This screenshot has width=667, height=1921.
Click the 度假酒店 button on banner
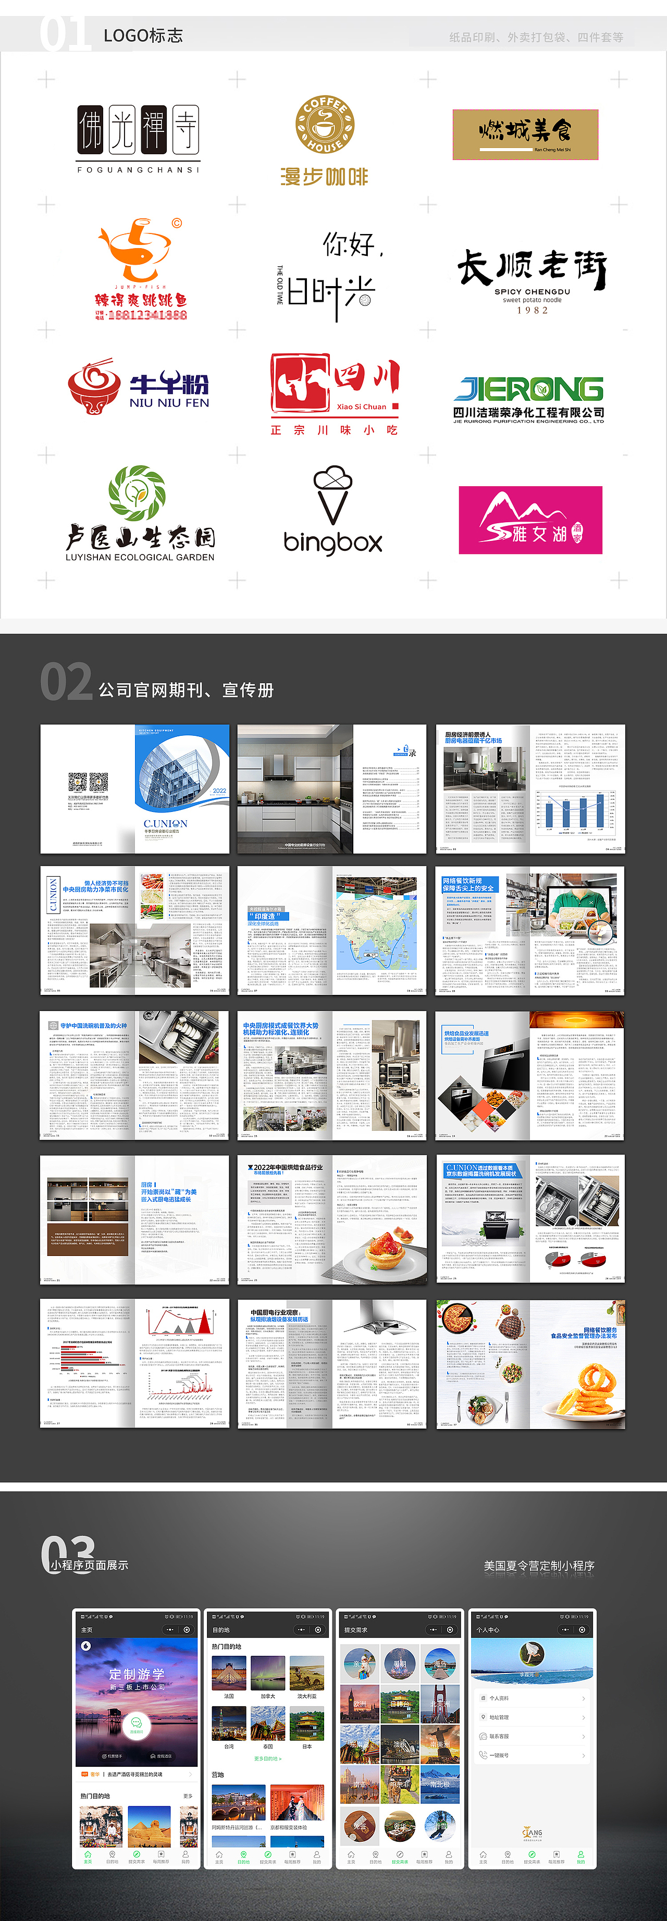pos(161,1756)
